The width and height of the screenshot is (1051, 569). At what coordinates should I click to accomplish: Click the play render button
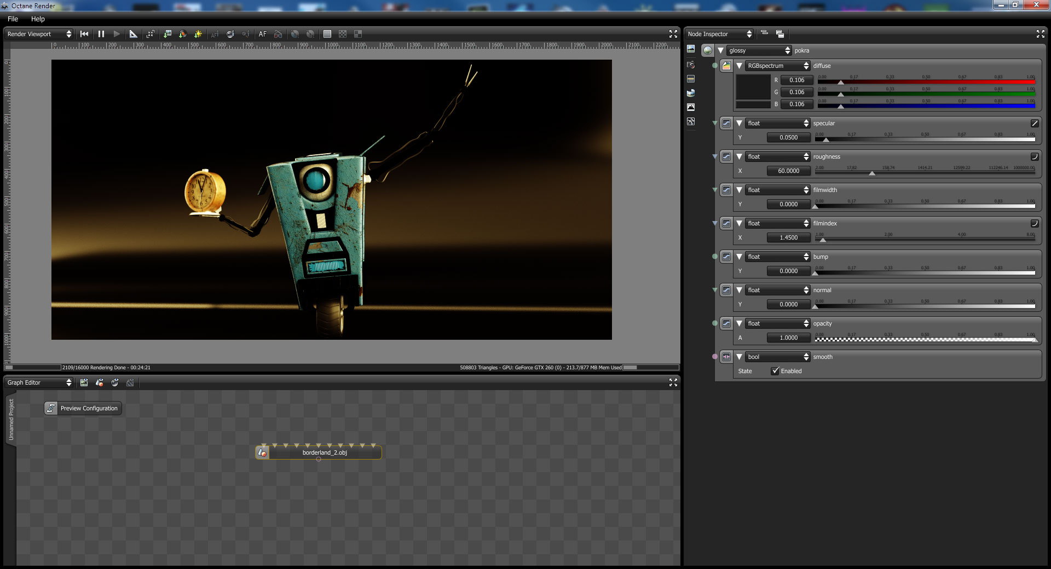(117, 34)
